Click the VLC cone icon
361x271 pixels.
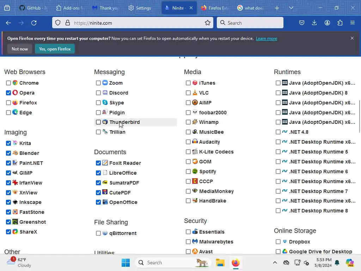pos(195,93)
